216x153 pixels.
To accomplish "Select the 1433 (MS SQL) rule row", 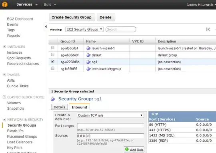I will tap(182, 135).
